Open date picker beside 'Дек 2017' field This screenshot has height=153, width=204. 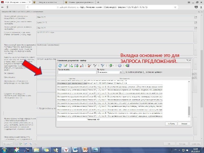point(196,28)
